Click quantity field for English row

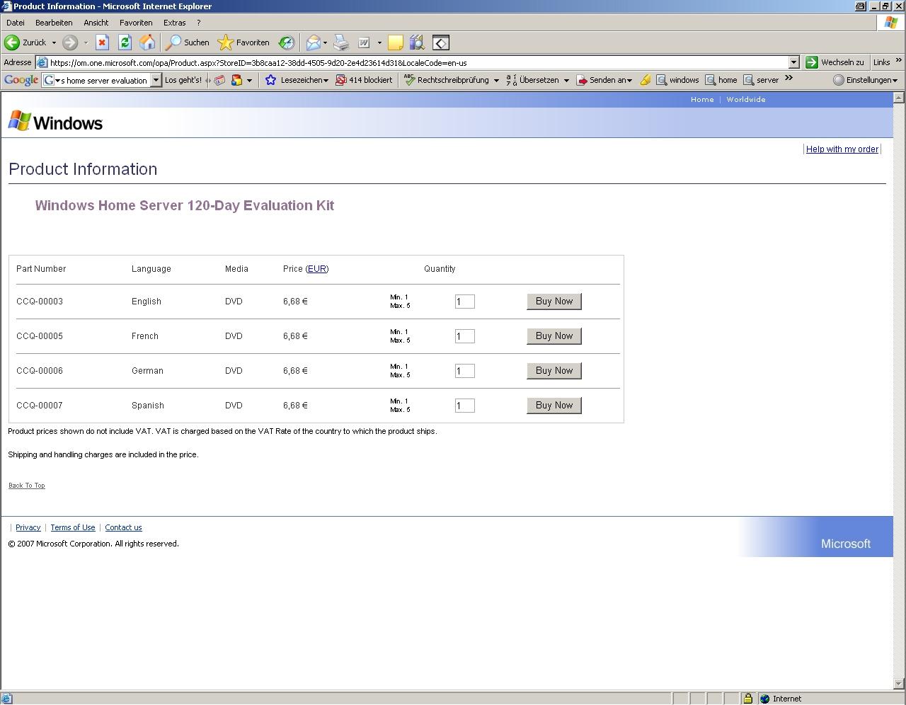(x=465, y=302)
